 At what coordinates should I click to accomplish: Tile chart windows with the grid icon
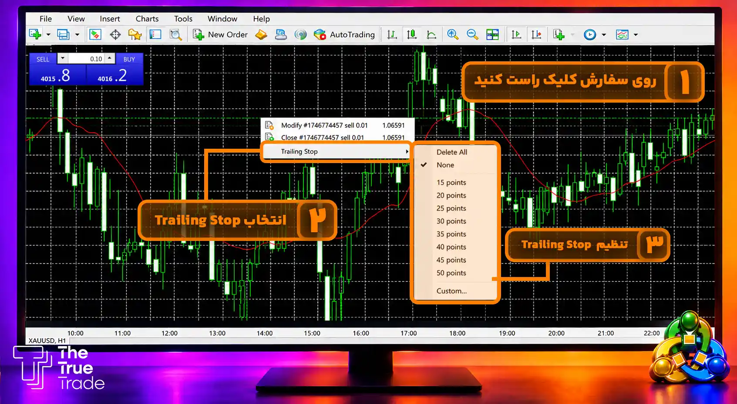tap(492, 34)
